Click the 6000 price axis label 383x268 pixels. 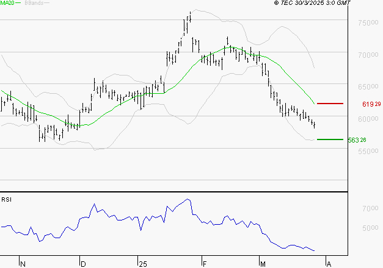[368, 119]
